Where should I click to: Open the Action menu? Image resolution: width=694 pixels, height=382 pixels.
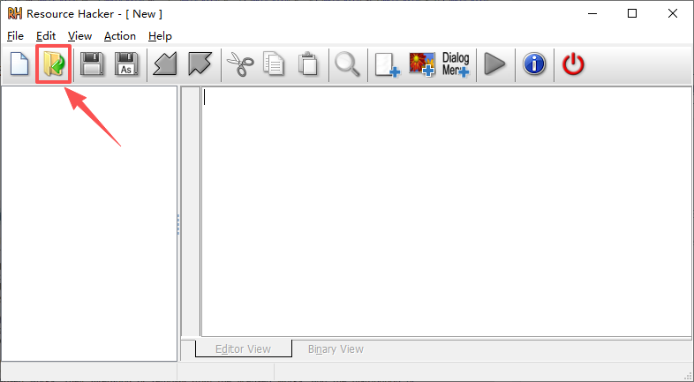pos(120,36)
